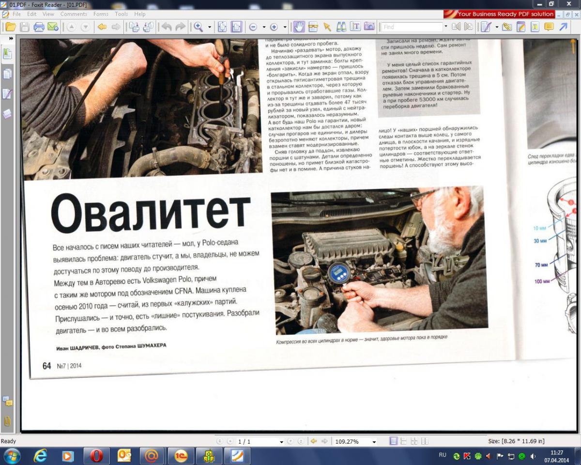Click the Fit Width toolbar icon
This screenshot has height=465, width=581.
coord(236,27)
